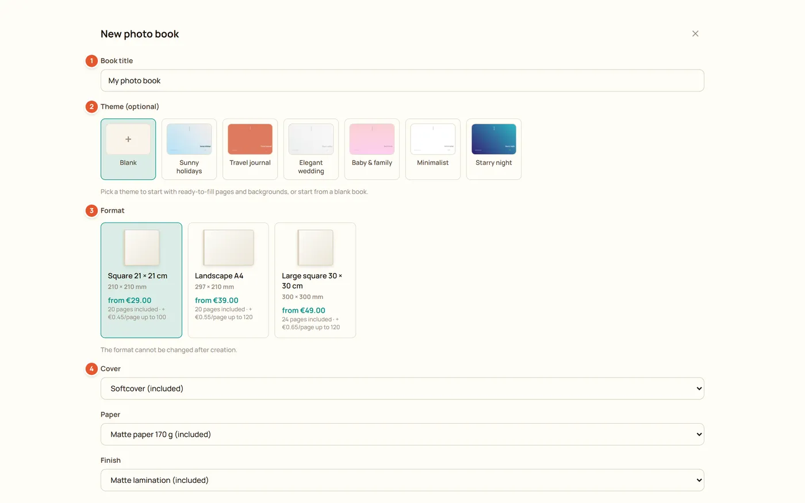Choose the Landscape A4 format

tap(228, 281)
